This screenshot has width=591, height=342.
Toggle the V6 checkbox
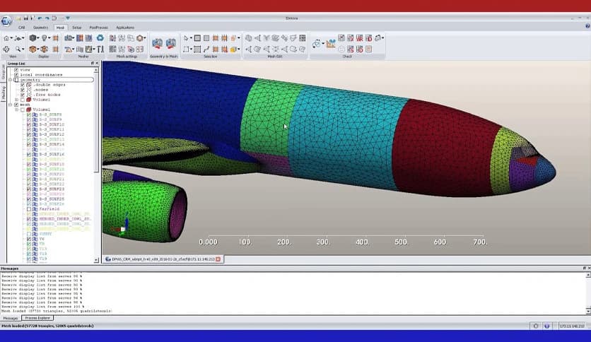(x=29, y=239)
